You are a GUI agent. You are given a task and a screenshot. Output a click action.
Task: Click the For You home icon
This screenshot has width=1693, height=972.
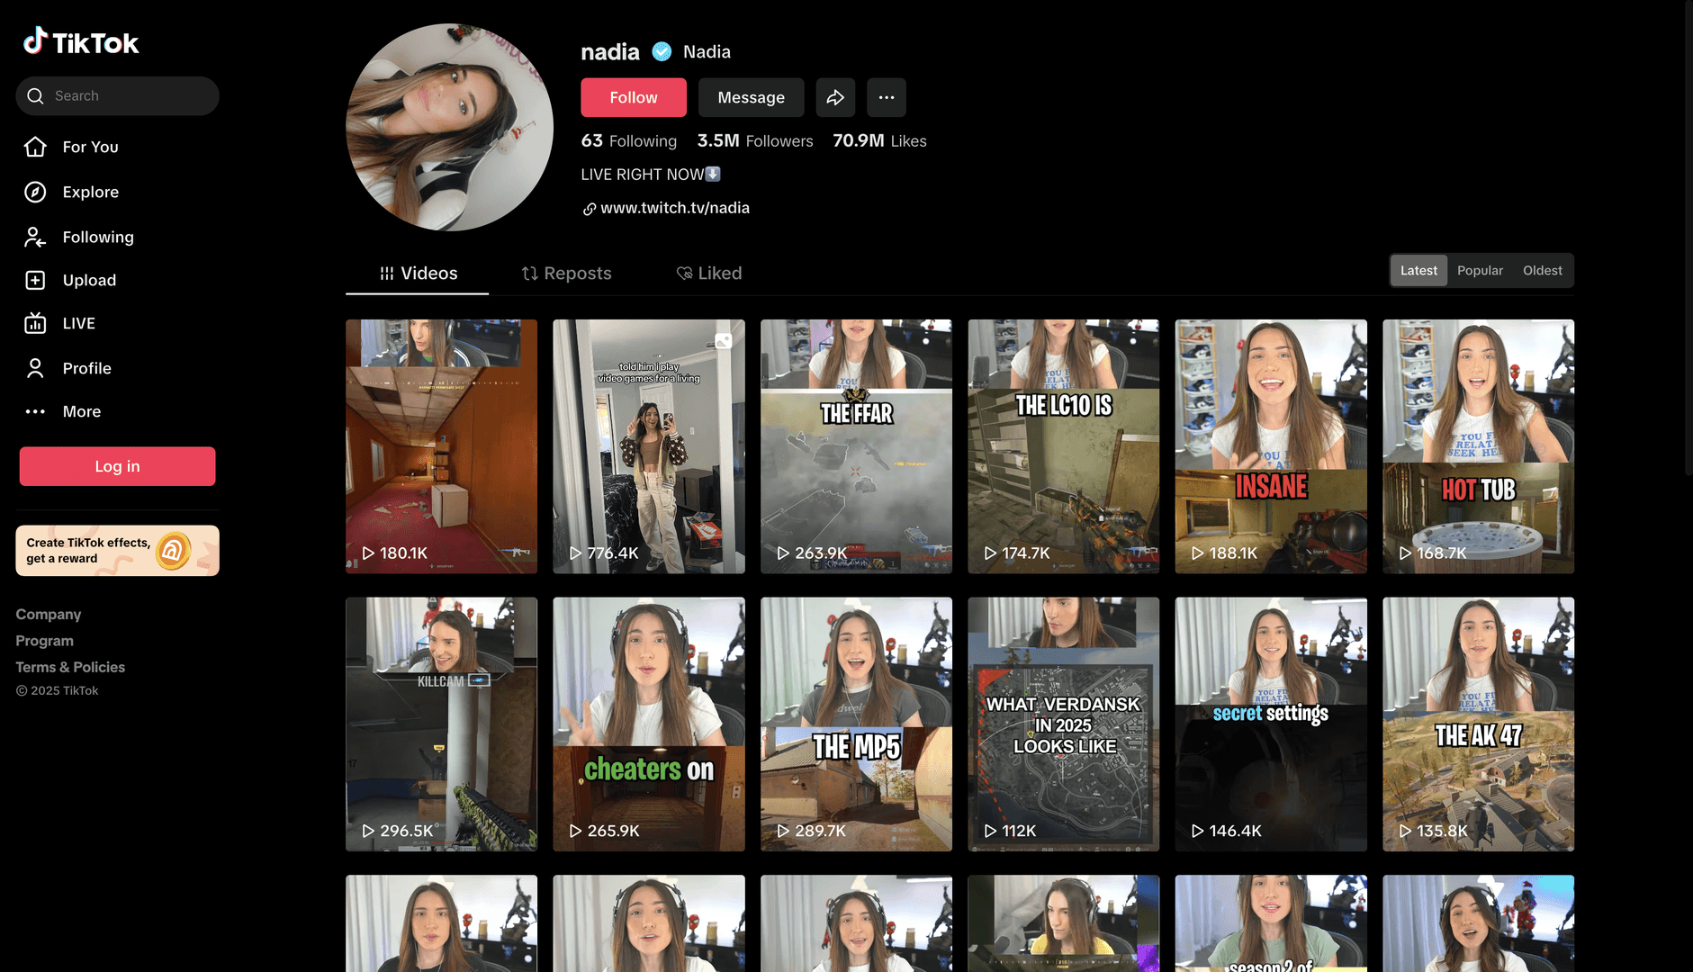[35, 147]
